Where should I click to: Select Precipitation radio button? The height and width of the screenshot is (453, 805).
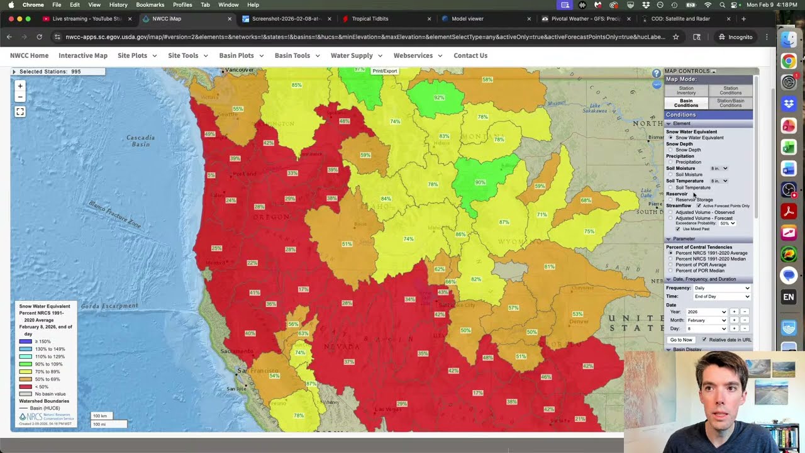pyautogui.click(x=670, y=162)
